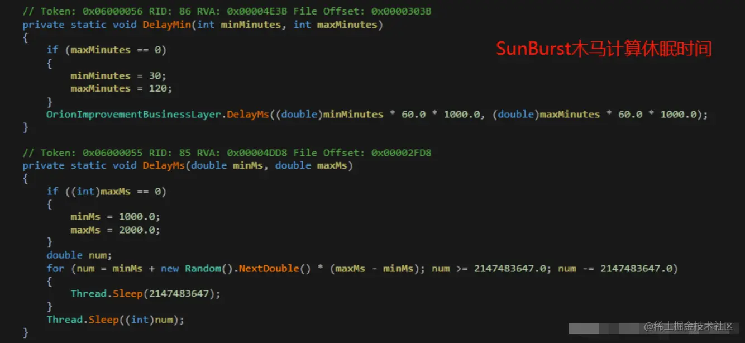Click the "double num;" declaration
This screenshot has height=343, width=745.
click(79, 255)
